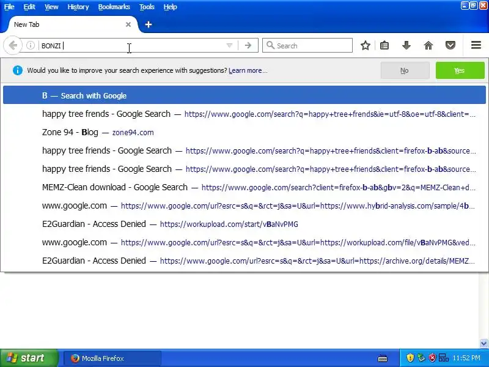Bookmark this page with star icon
The width and height of the screenshot is (489, 367).
[x=365, y=45]
